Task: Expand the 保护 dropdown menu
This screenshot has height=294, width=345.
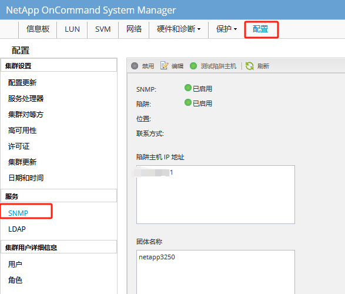Action: 226,29
